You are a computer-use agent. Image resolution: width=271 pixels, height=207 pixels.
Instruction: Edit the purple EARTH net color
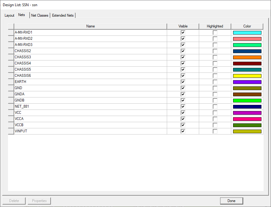pyautogui.click(x=247, y=82)
